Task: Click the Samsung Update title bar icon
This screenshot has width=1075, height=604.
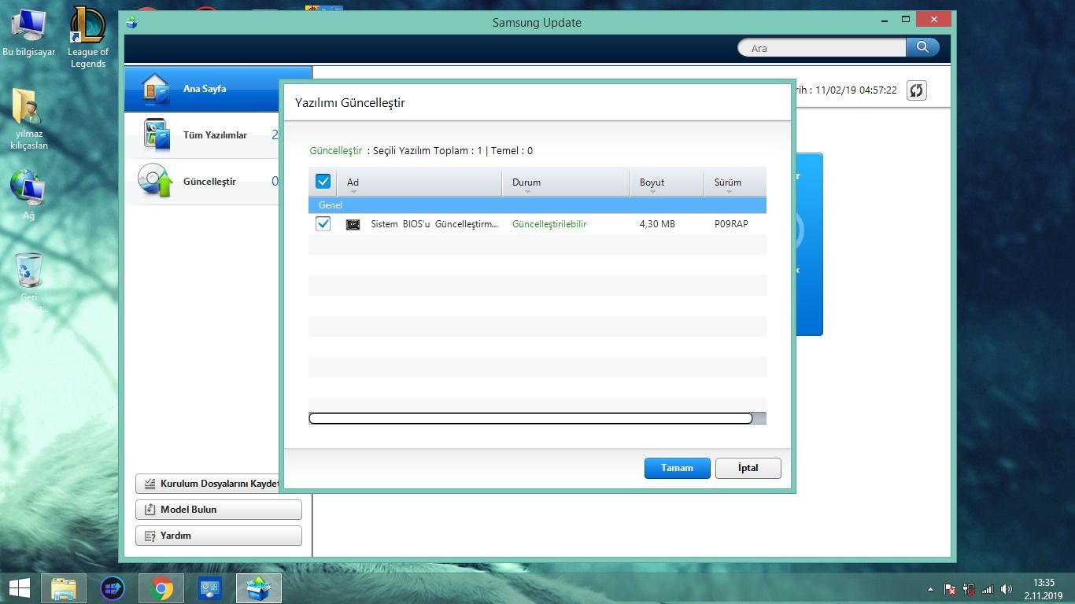Action: (x=132, y=23)
